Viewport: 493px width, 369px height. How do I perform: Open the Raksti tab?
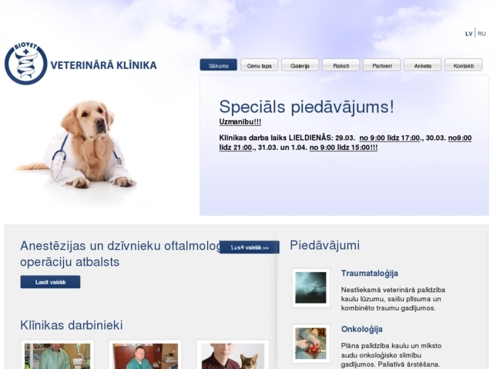point(340,65)
